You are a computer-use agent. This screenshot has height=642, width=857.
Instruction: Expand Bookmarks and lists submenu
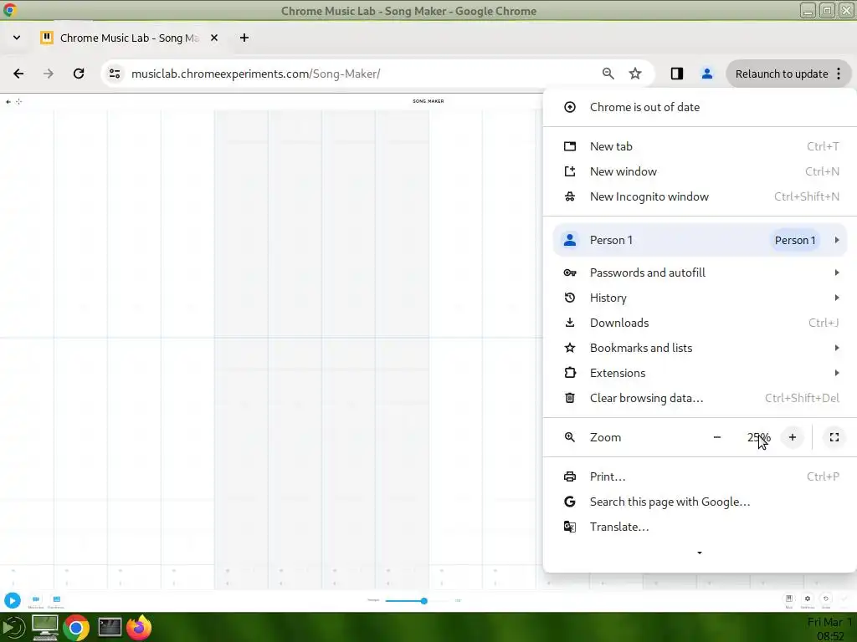click(x=700, y=348)
